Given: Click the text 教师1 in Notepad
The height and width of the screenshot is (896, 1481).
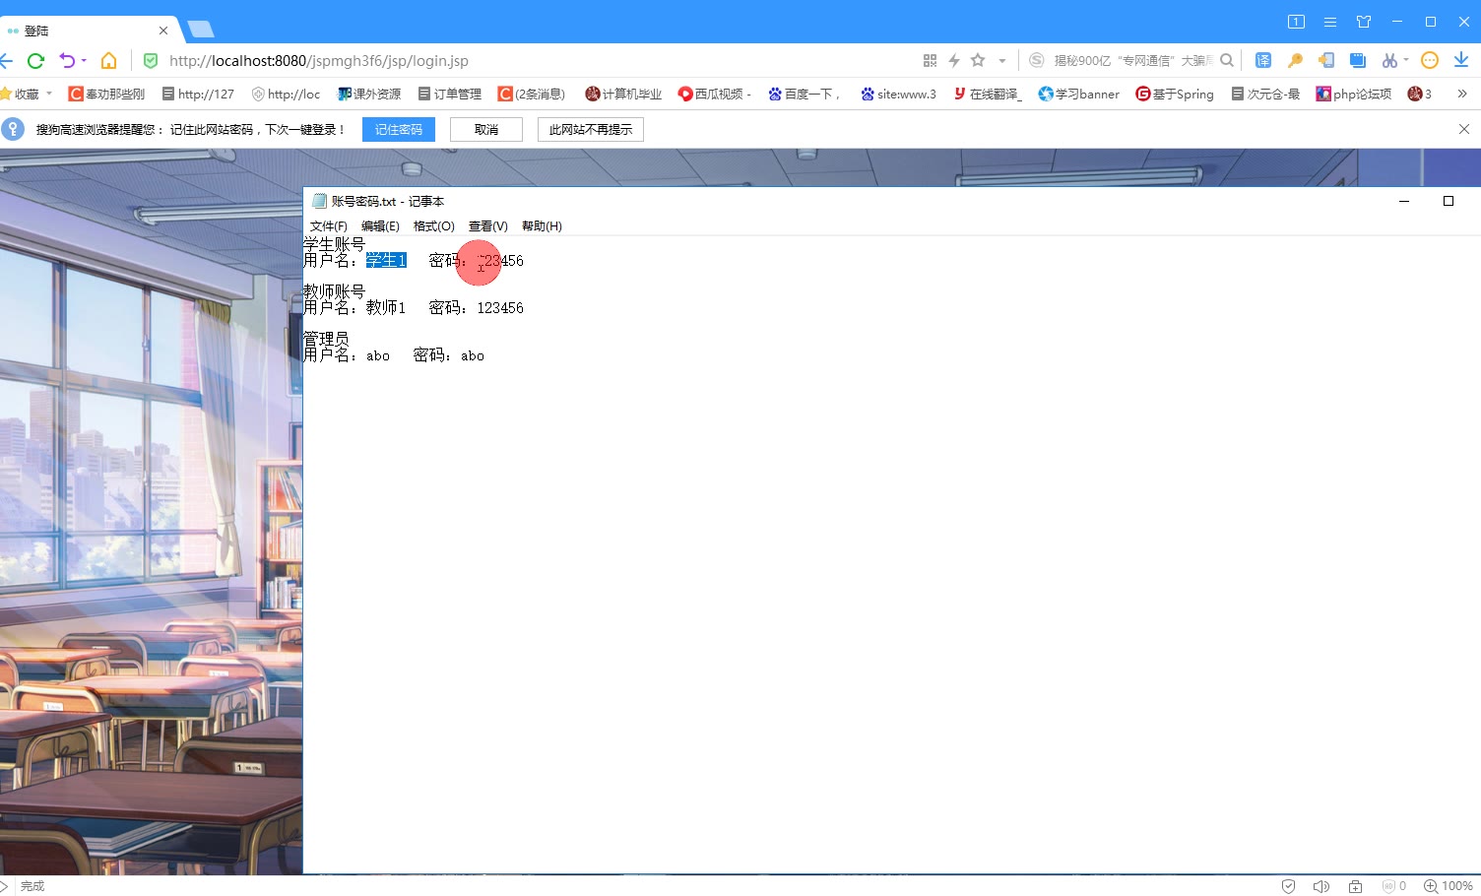Looking at the screenshot, I should point(386,308).
